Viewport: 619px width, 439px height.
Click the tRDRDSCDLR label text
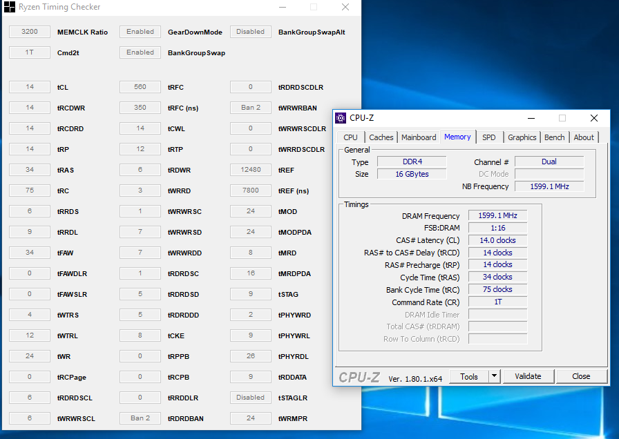301,87
